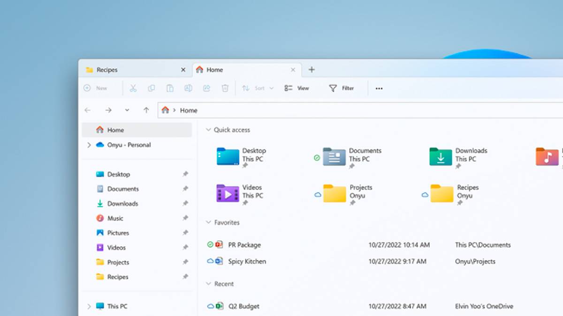This screenshot has width=563, height=316.
Task: Go up one level with up arrow
Action: coord(146,110)
